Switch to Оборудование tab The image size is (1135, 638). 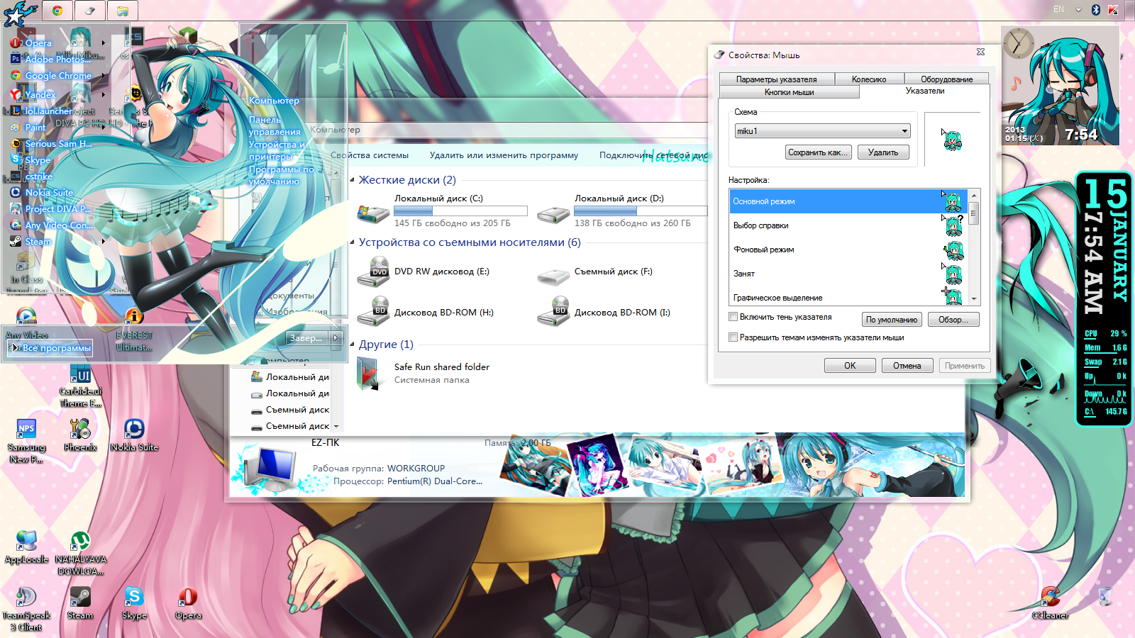(x=946, y=79)
